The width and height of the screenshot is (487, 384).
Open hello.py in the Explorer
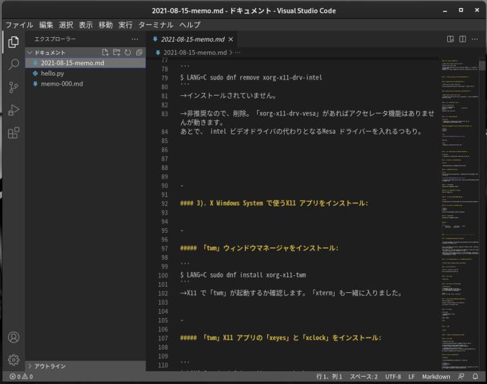86,74
